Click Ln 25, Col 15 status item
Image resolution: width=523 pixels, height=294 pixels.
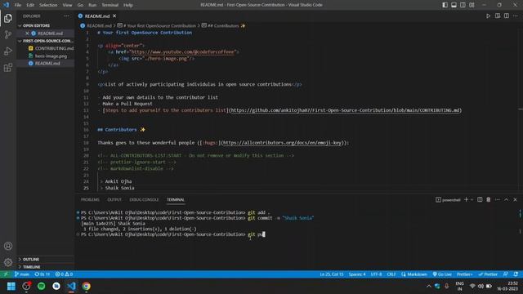(332, 274)
